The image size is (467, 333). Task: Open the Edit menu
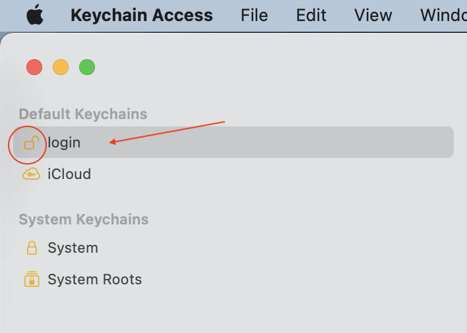click(x=311, y=15)
